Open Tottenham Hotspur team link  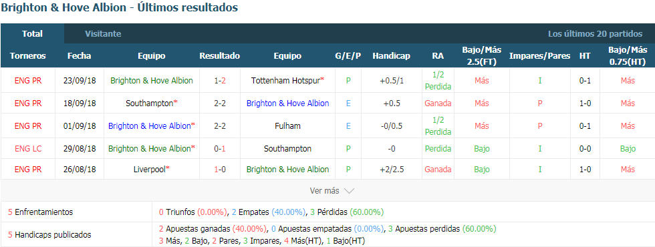(x=286, y=81)
